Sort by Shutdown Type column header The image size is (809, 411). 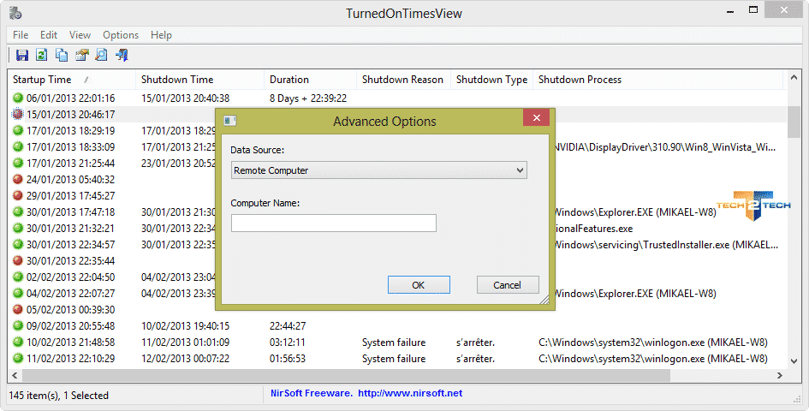(x=491, y=80)
